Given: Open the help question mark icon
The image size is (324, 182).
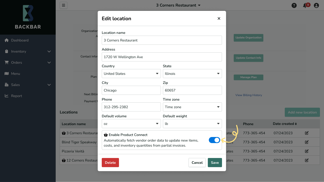Looking at the screenshot, I should coord(294,5).
